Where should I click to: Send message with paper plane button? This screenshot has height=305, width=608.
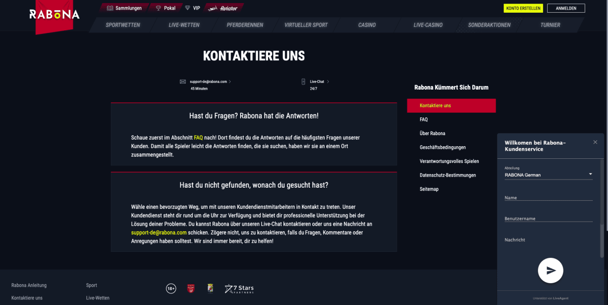coord(550,271)
